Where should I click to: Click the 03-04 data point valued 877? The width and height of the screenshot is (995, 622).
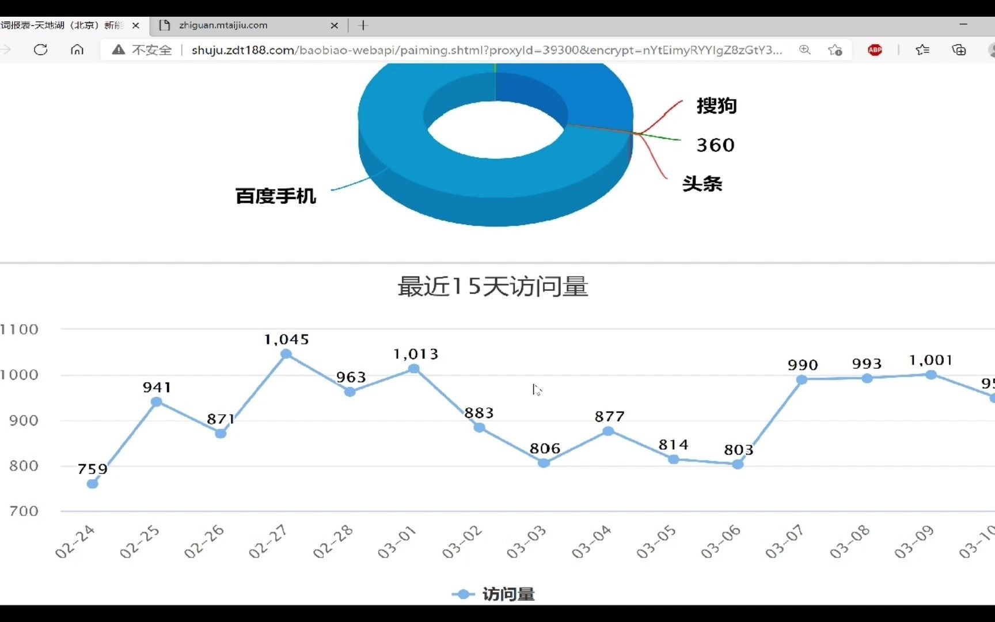tap(608, 431)
